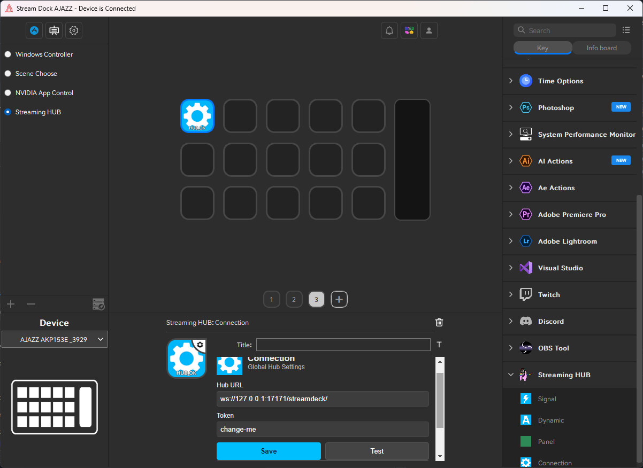Expand the Adobe Premiere Pro chevron
This screenshot has width=643, height=468.
tap(510, 214)
